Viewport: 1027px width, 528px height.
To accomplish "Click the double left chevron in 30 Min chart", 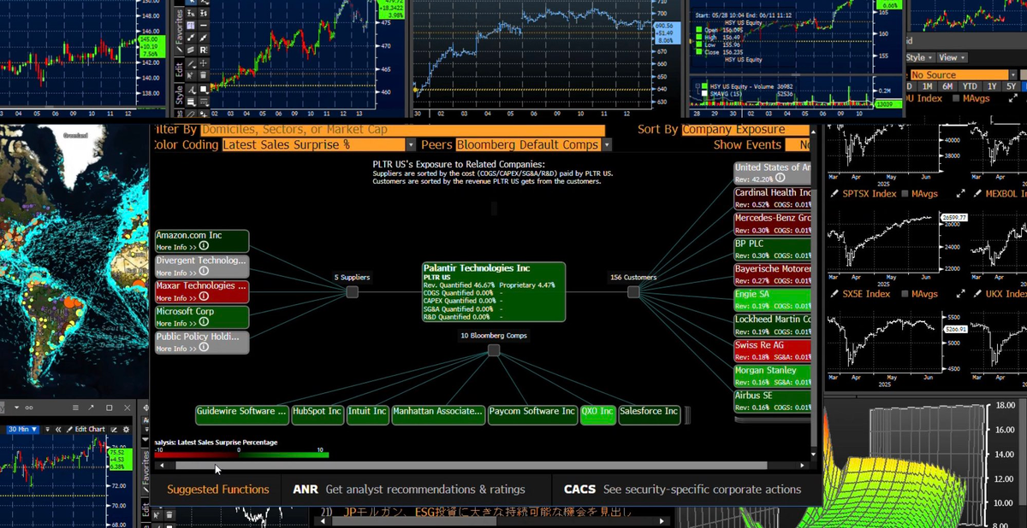I will coord(58,429).
